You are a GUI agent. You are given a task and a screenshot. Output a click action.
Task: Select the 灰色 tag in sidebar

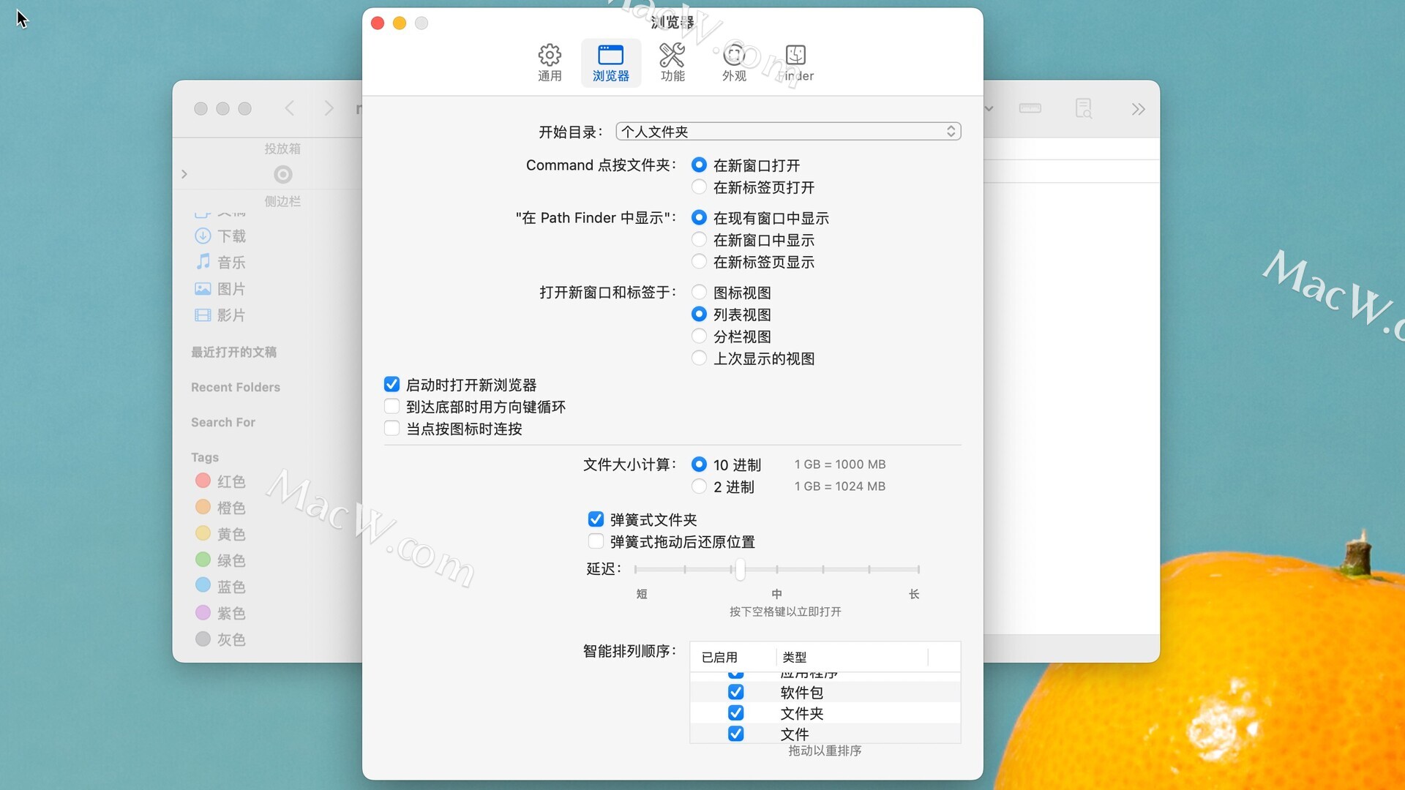pyautogui.click(x=220, y=639)
